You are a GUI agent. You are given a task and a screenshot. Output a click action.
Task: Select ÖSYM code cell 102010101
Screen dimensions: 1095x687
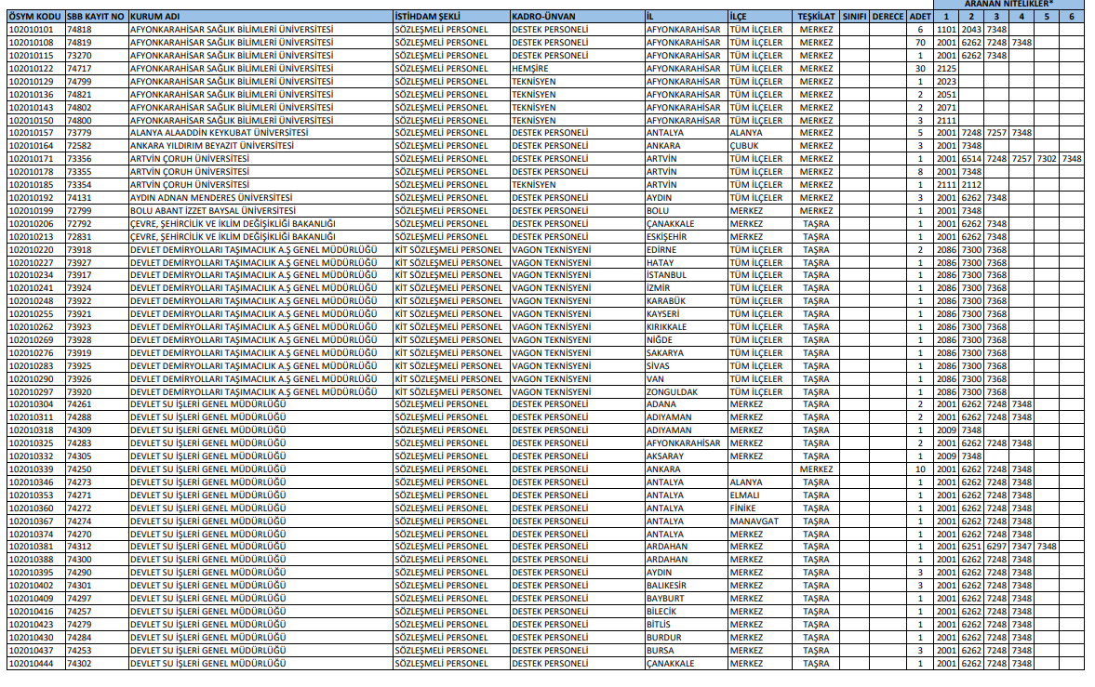(x=31, y=30)
